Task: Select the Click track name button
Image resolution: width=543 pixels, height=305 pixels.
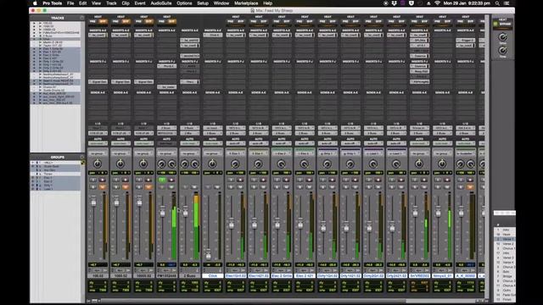Action: [212, 276]
